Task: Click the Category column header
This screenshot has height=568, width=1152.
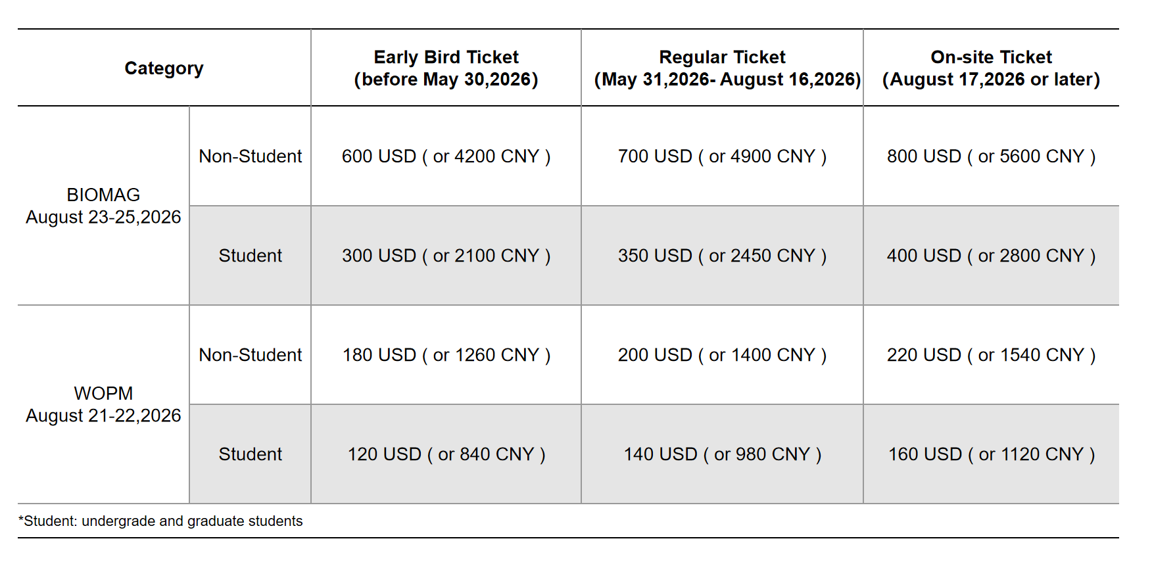Action: (x=164, y=68)
